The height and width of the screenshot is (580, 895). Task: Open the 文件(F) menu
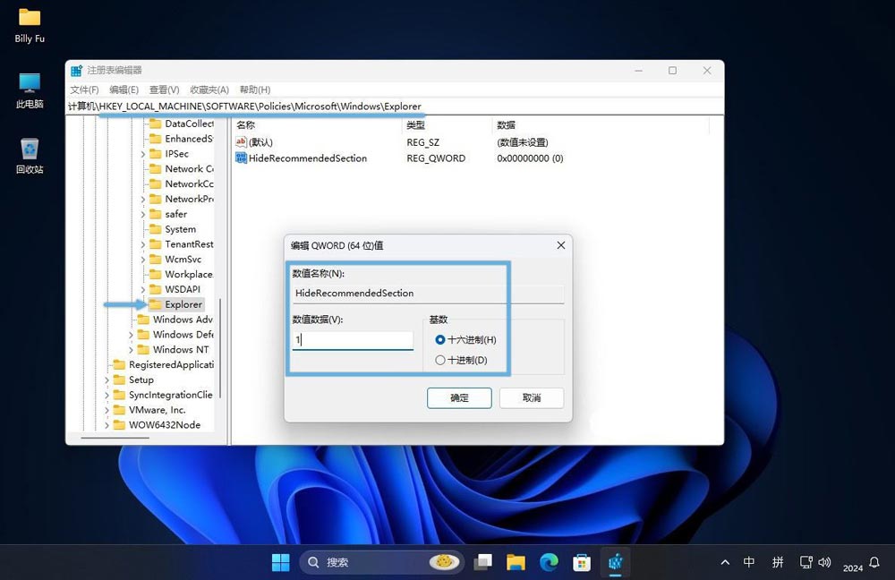coord(84,90)
